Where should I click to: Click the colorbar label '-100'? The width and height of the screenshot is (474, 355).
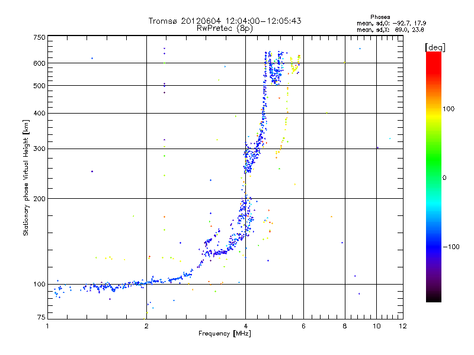coord(451,247)
